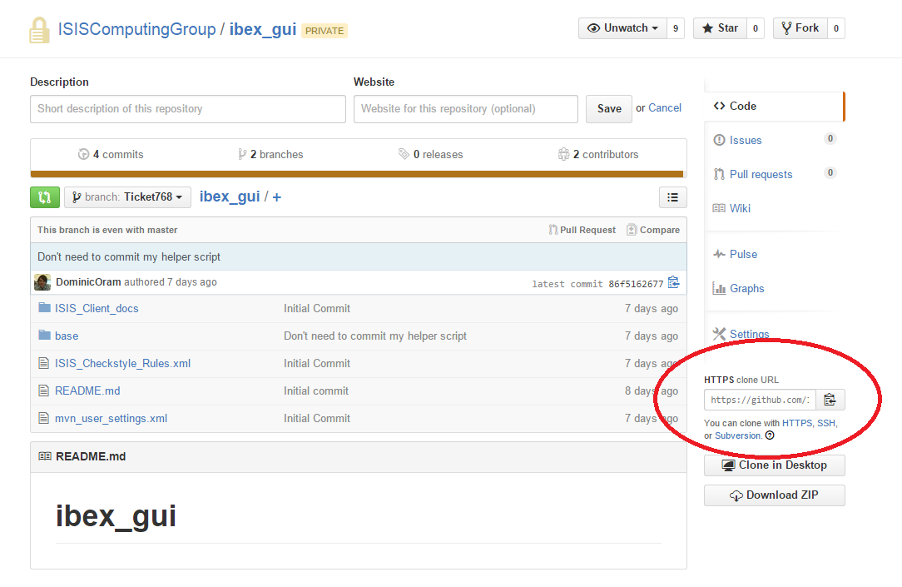Click the stargazers count next to Star
Screen dimensions: 902x587
[x=756, y=28]
